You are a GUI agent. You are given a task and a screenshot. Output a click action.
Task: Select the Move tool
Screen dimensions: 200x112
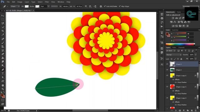tap(3, 16)
